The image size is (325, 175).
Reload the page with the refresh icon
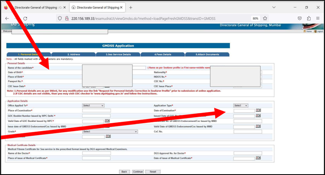25,18
